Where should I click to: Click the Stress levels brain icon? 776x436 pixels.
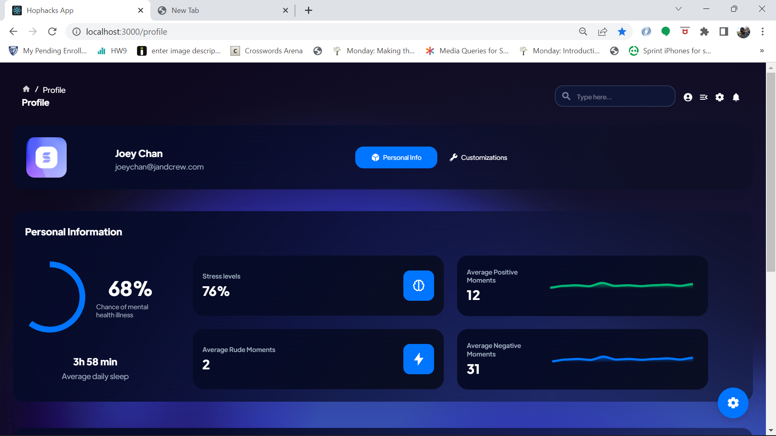pos(418,285)
